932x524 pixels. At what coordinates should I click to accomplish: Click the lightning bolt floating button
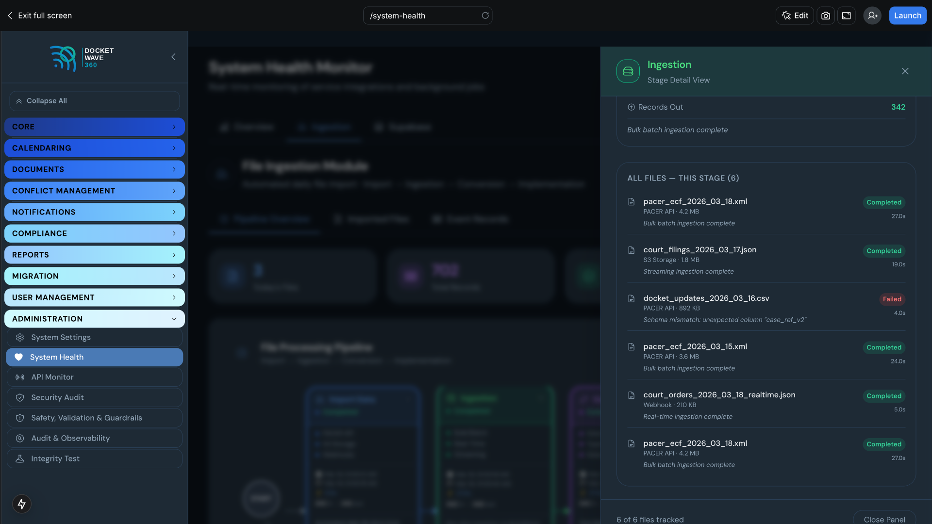pyautogui.click(x=22, y=504)
